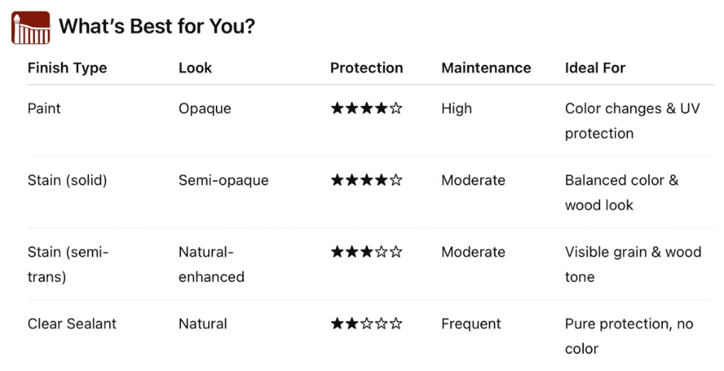The image size is (724, 371).
Task: Click the Opaque look cell
Action: tap(205, 109)
